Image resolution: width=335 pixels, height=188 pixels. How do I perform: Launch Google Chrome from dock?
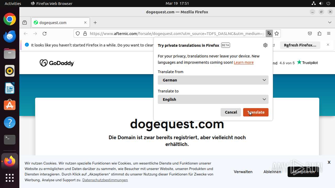(x=10, y=19)
